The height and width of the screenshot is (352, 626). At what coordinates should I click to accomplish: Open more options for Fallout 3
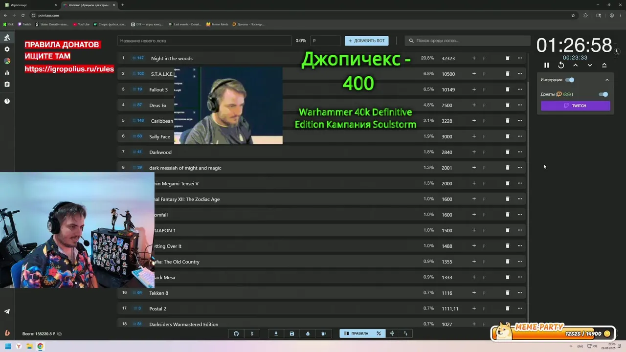tap(520, 89)
